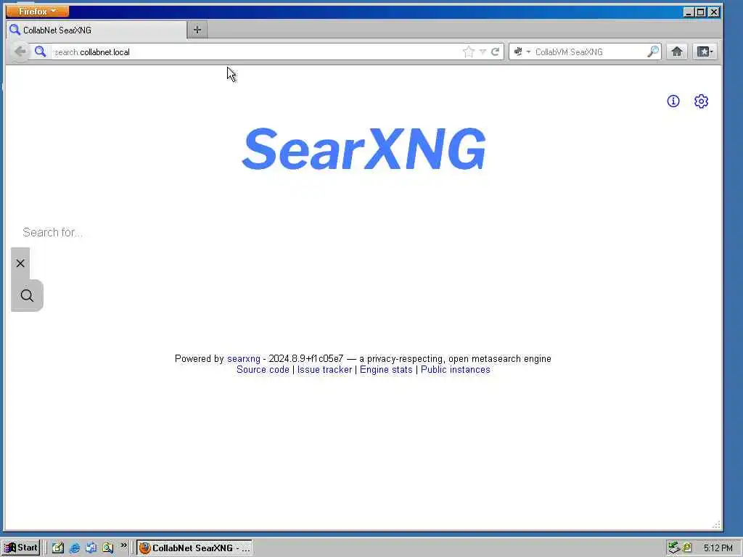Bookmark this page with the star icon
The image size is (743, 557).
pyautogui.click(x=469, y=51)
